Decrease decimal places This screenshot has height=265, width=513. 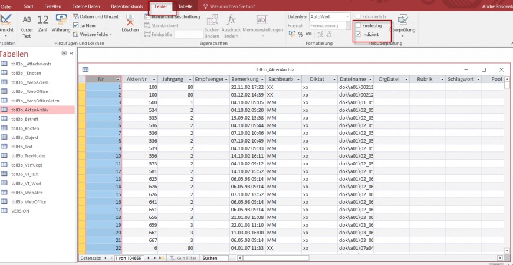[x=329, y=34]
